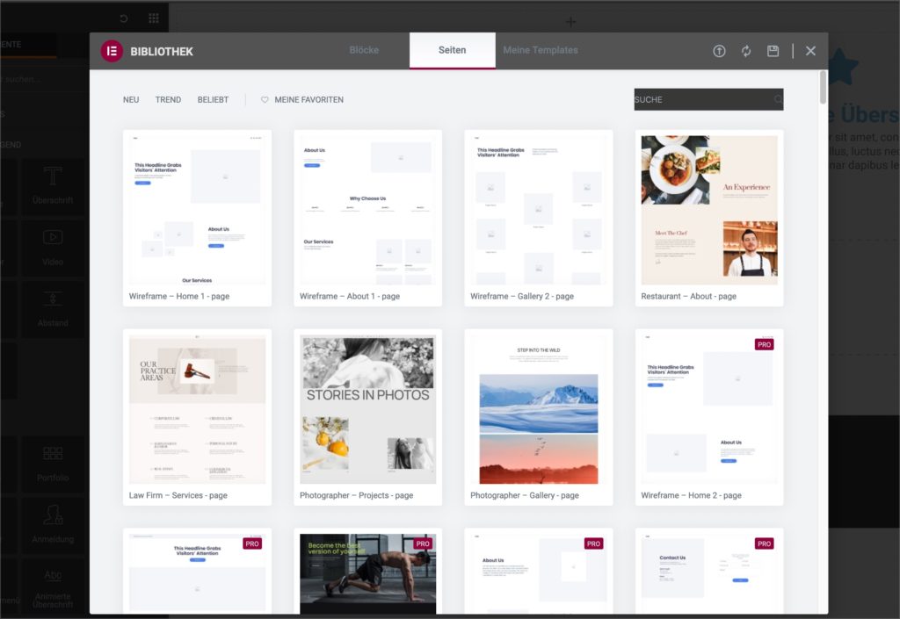Click PRO badge on the fitness template card

point(423,543)
